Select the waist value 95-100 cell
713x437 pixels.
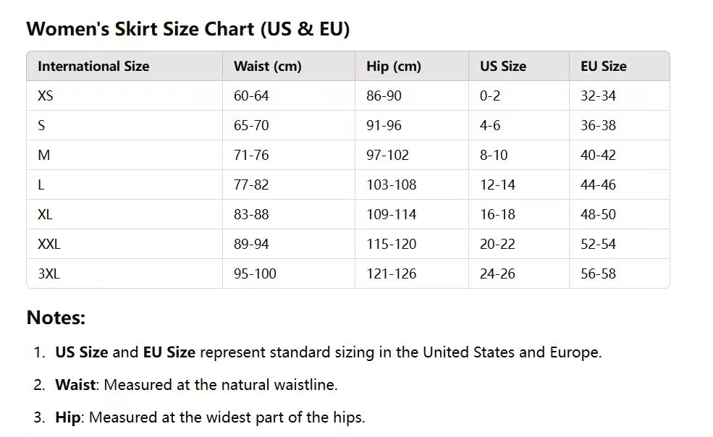click(x=255, y=274)
